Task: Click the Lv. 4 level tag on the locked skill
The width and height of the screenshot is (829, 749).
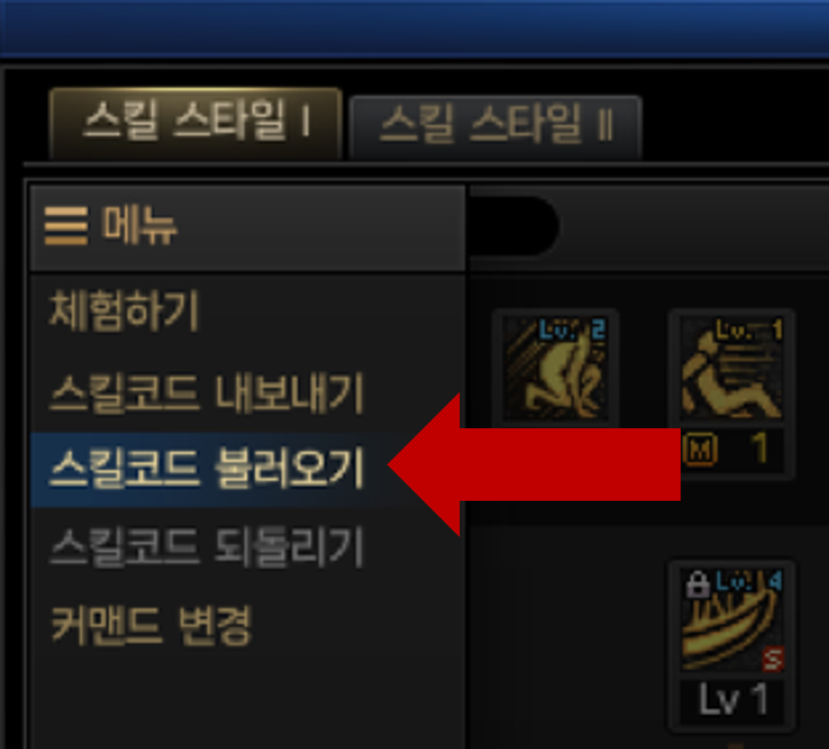Action: pyautogui.click(x=749, y=581)
